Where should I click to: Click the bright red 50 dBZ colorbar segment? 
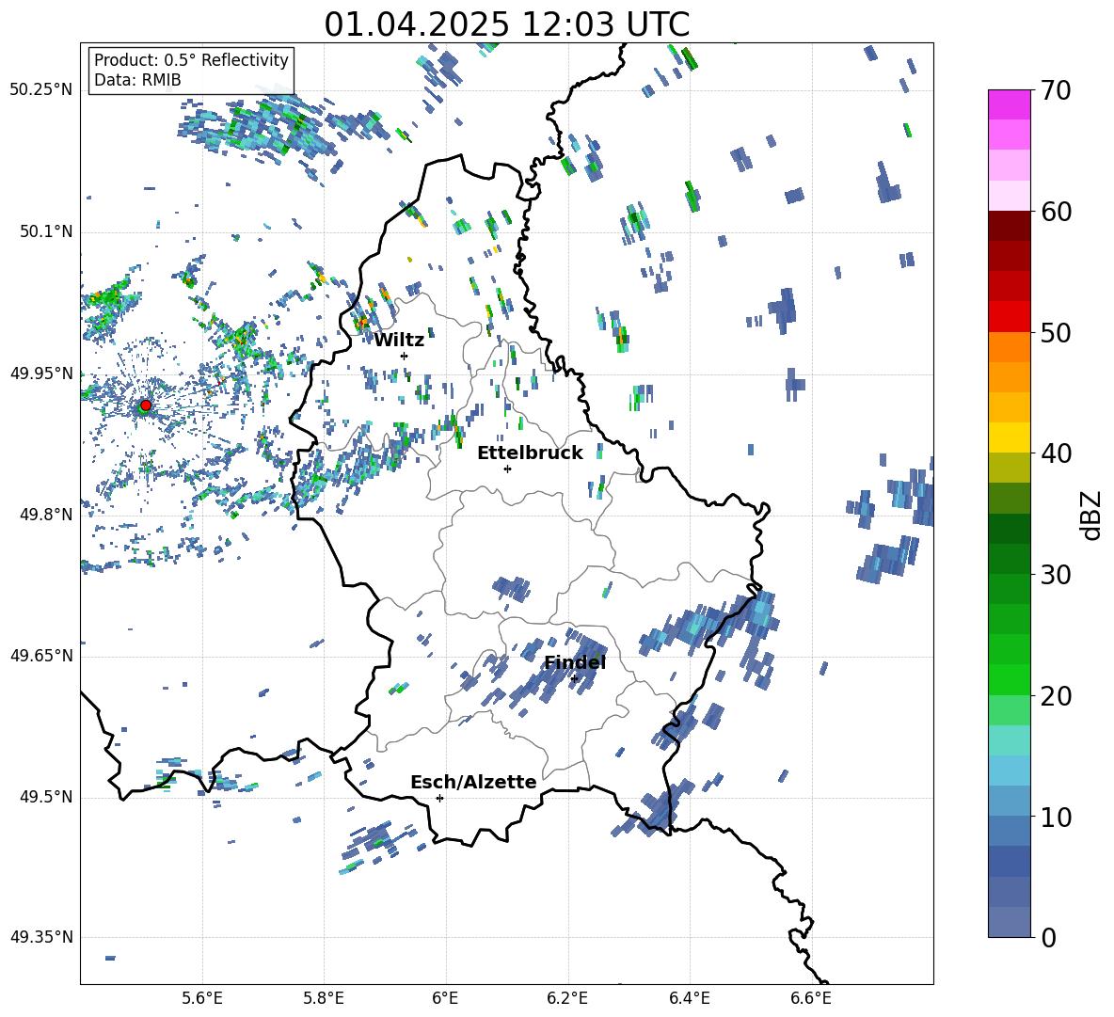click(x=1010, y=317)
